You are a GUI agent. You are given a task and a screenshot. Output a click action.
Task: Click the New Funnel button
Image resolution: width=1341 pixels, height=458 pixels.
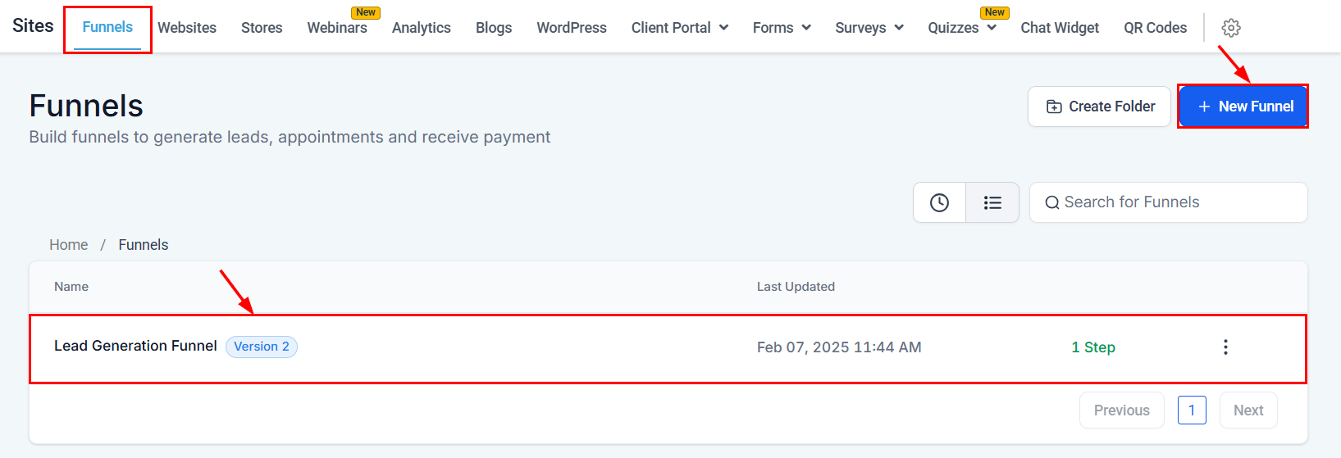(1243, 107)
